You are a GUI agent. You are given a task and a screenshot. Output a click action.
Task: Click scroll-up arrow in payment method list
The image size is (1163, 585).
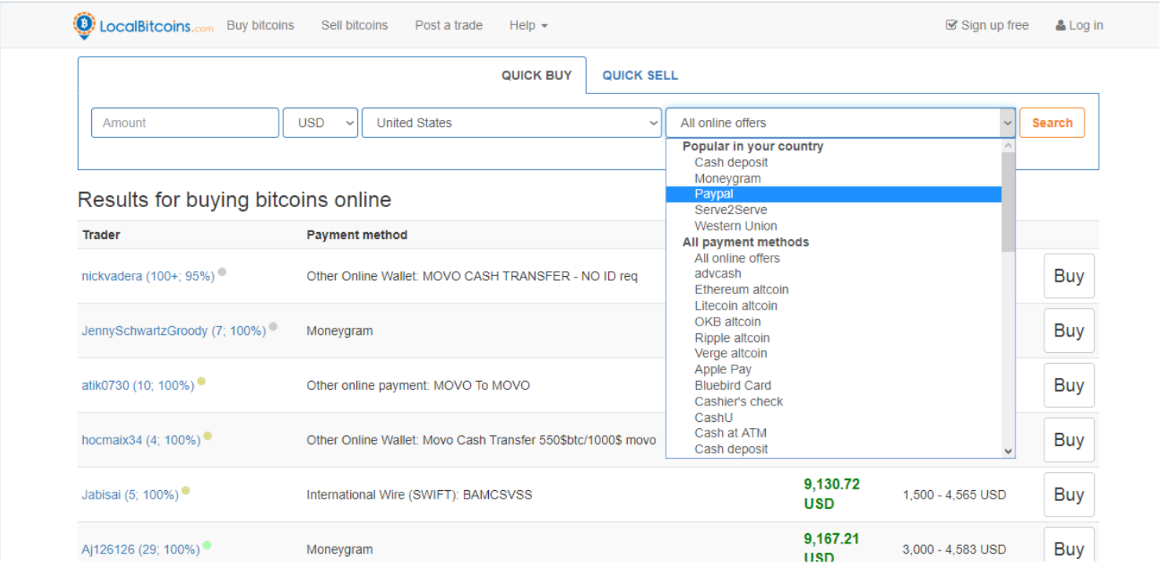coord(1008,146)
